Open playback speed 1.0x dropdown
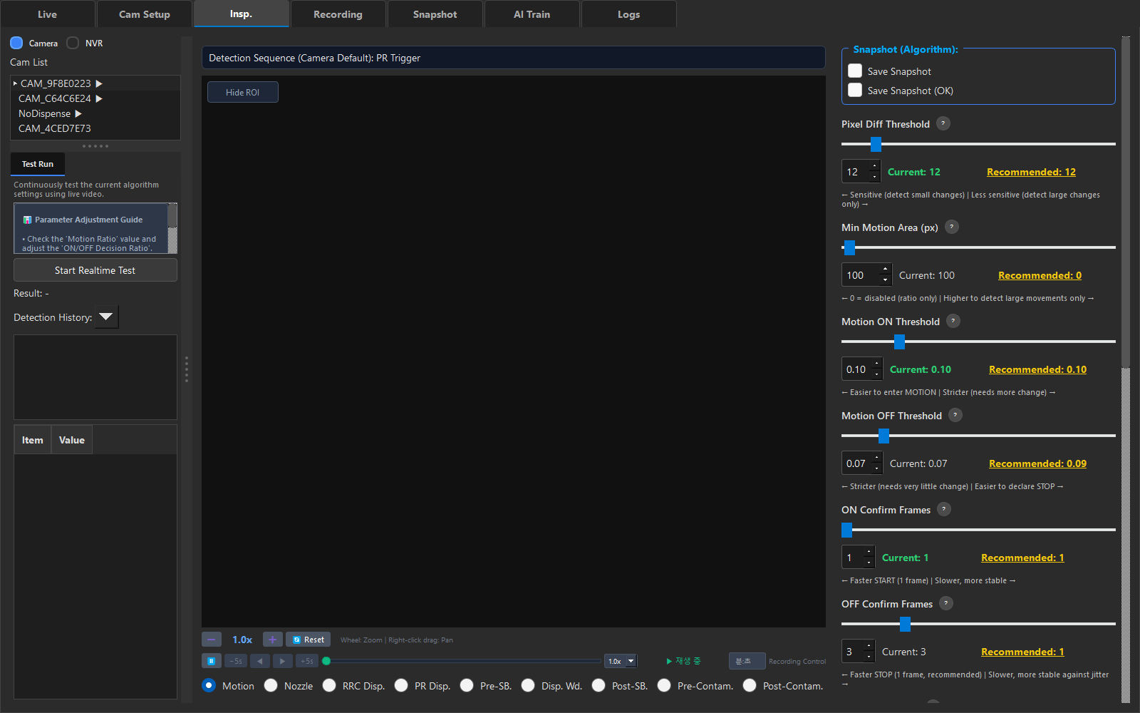 621,661
